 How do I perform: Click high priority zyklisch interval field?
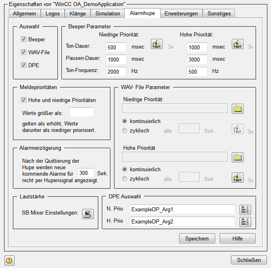click(x=189, y=177)
